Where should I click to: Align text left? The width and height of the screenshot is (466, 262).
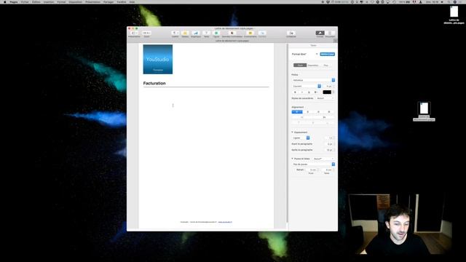coord(297,111)
